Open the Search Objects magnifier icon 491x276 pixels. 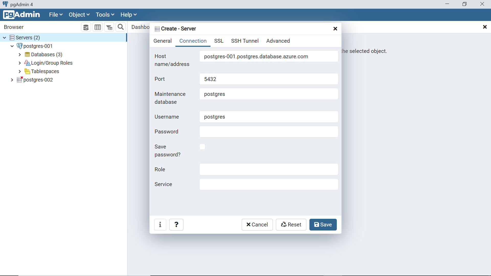[x=121, y=27]
